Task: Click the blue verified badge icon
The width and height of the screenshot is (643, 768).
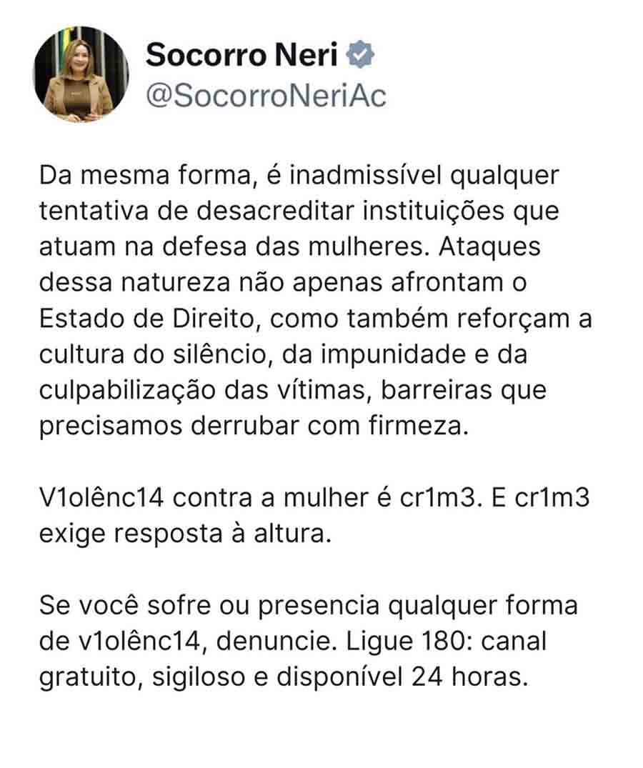Action: 360,54
